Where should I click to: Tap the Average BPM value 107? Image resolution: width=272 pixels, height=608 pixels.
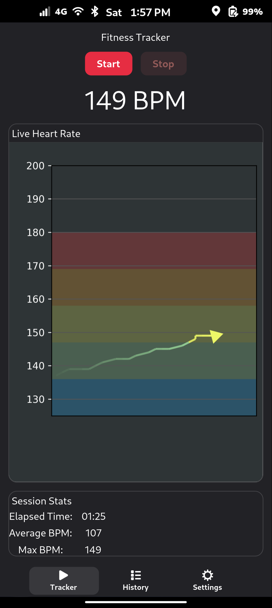coord(93,533)
